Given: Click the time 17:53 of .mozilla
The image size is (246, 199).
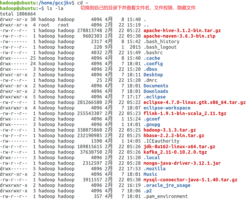Looking at the screenshot, I should 134,169.
